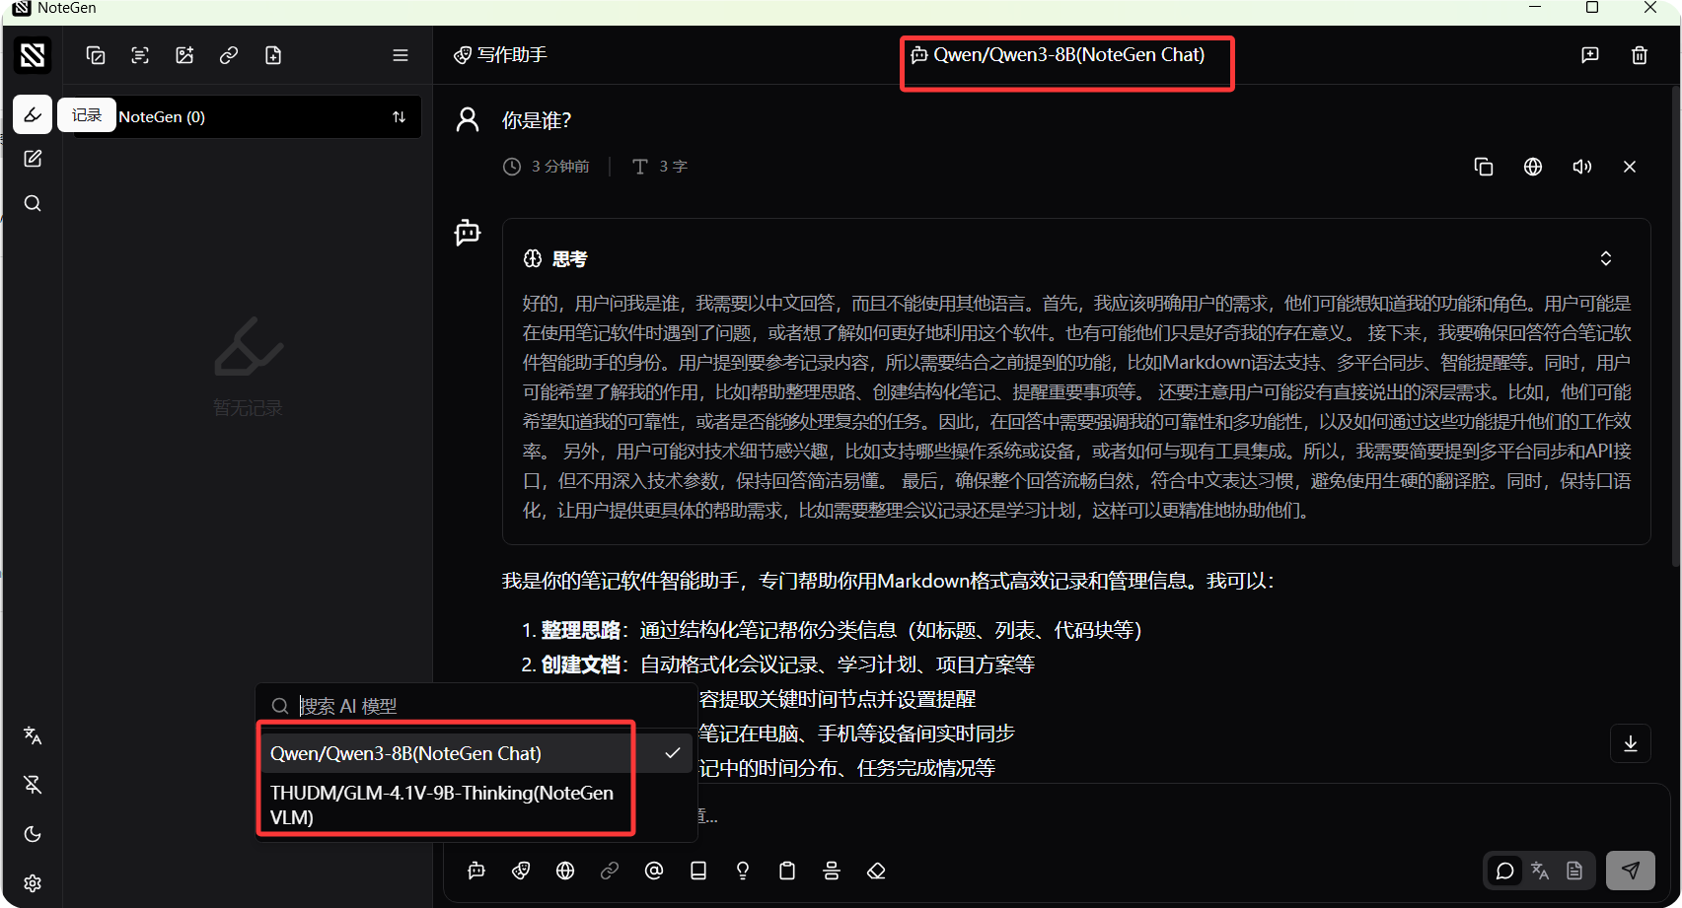Click the NoteGen logo in the sidebar
This screenshot has height=908, width=1682.
33,55
